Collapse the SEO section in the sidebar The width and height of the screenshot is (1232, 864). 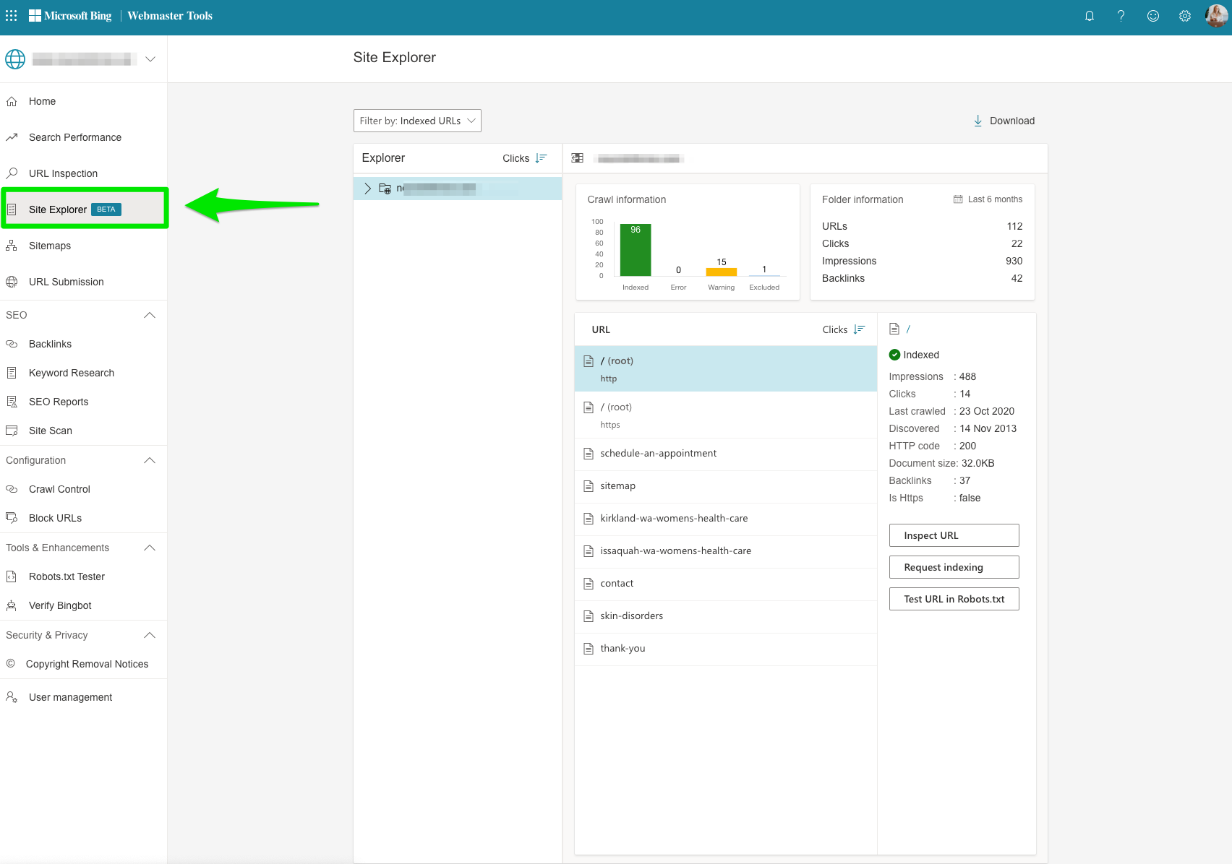[x=149, y=315]
